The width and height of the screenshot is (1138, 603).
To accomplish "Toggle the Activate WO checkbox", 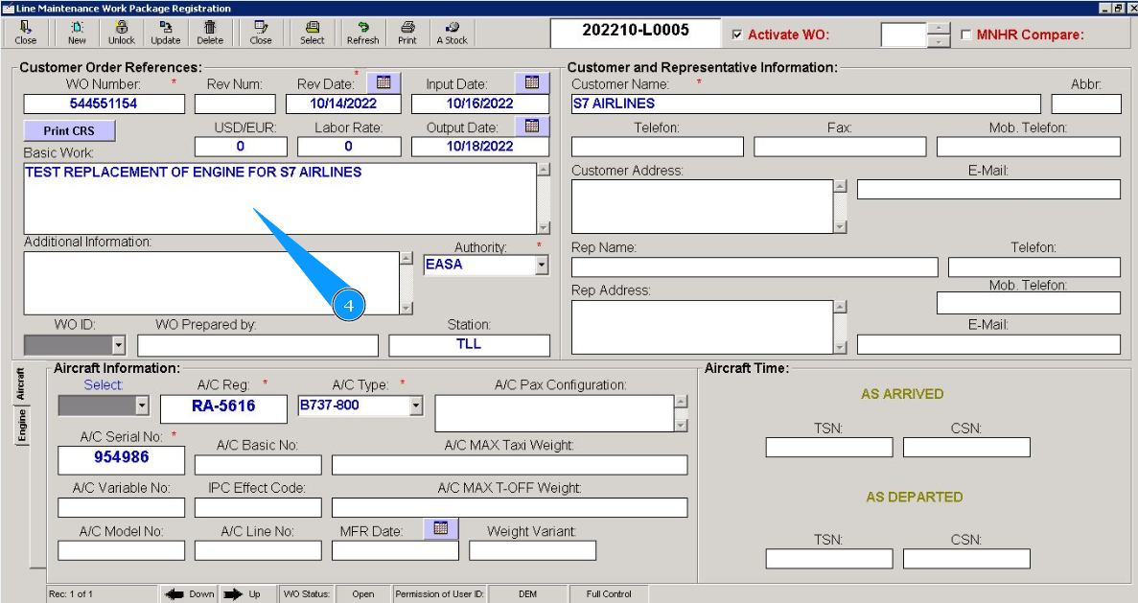I will pos(736,35).
